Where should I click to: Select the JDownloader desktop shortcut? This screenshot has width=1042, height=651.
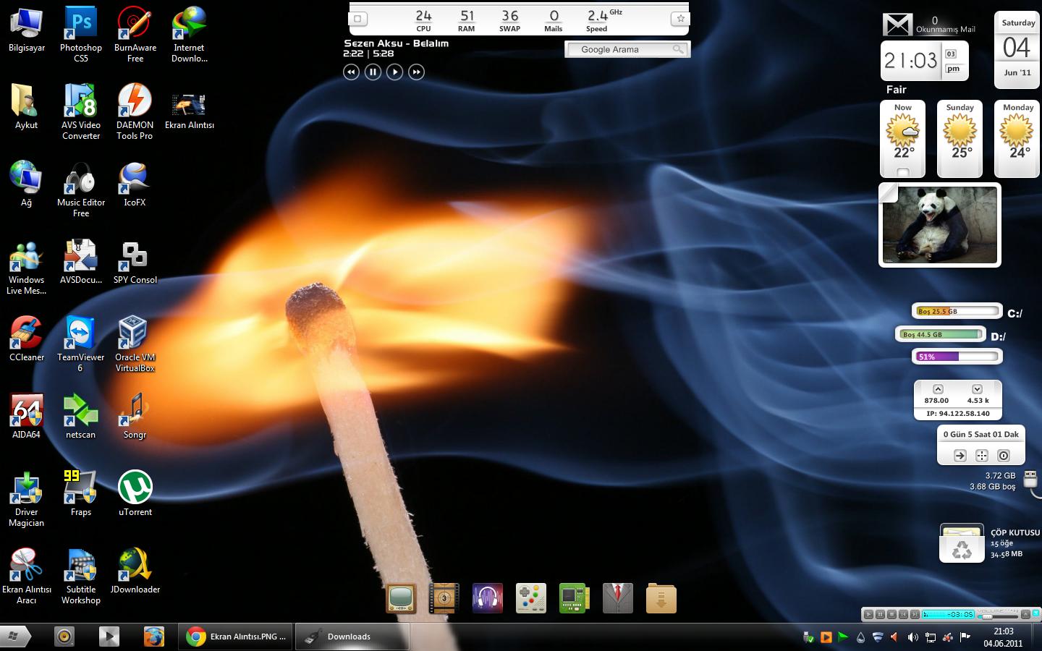pos(135,571)
